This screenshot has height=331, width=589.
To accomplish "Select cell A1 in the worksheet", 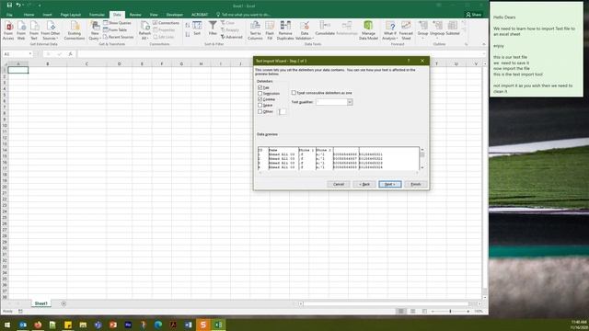I will tap(18, 70).
